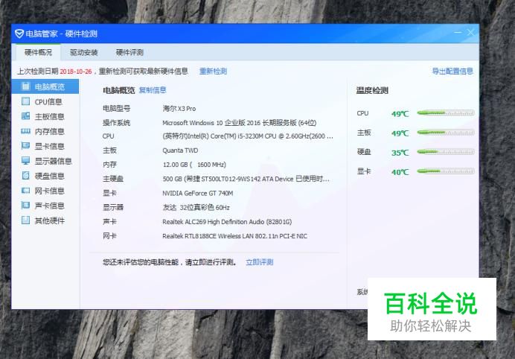Click the 导出配置信息 link
Image resolution: width=515 pixels, height=359 pixels.
pyautogui.click(x=452, y=71)
